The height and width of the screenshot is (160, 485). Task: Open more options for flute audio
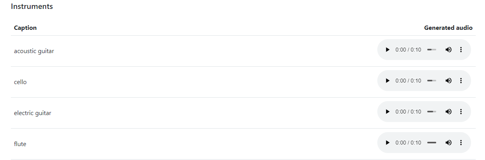click(461, 143)
